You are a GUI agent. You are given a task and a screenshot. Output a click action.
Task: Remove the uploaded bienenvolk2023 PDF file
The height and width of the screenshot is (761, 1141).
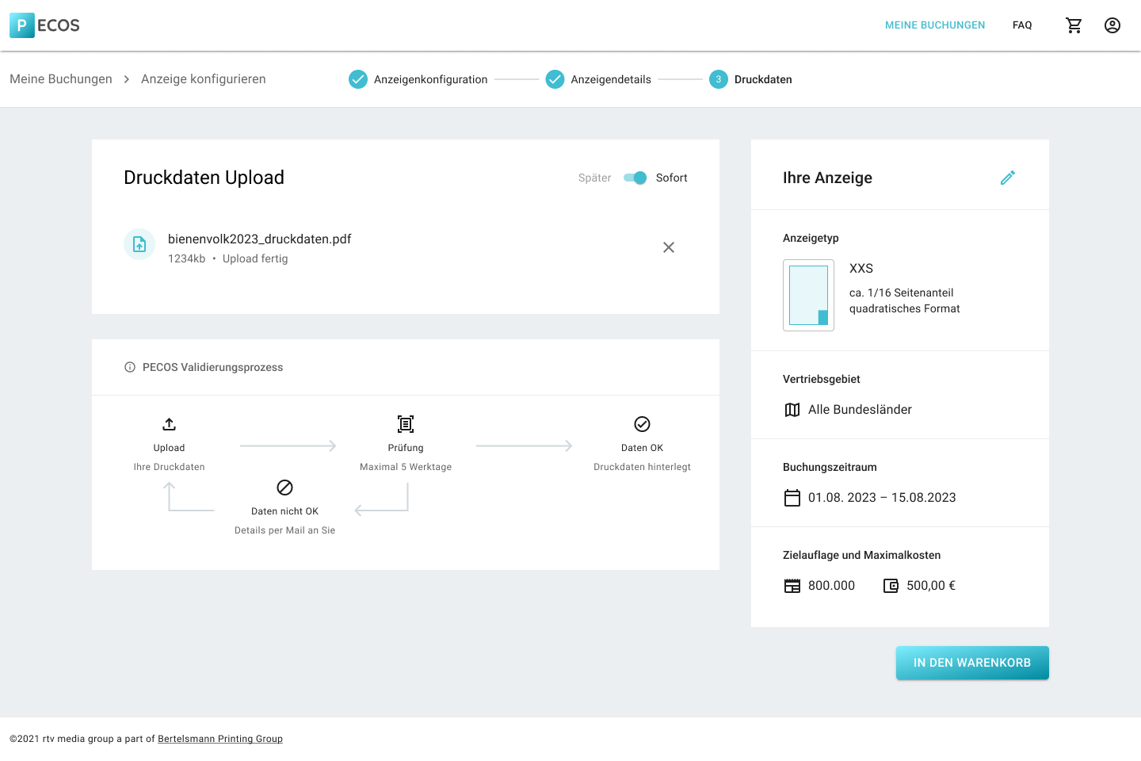pos(669,247)
